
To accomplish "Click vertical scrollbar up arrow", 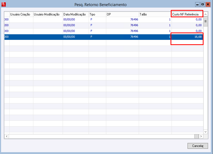I will point(206,14).
